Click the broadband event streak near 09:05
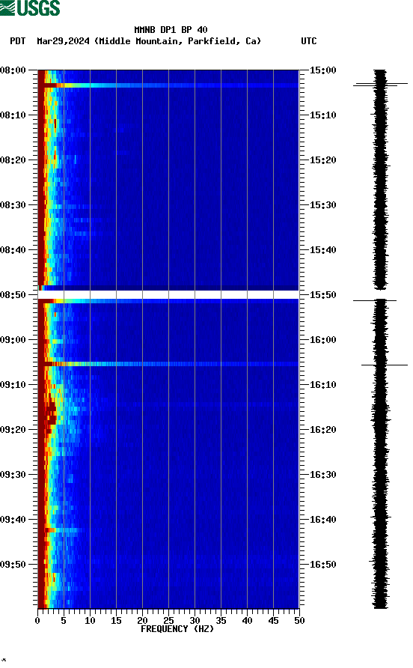This screenshot has height=668, width=413. tap(168, 364)
